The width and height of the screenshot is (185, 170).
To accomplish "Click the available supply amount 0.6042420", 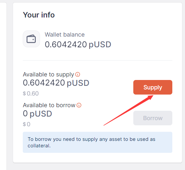I will pos(44,83).
